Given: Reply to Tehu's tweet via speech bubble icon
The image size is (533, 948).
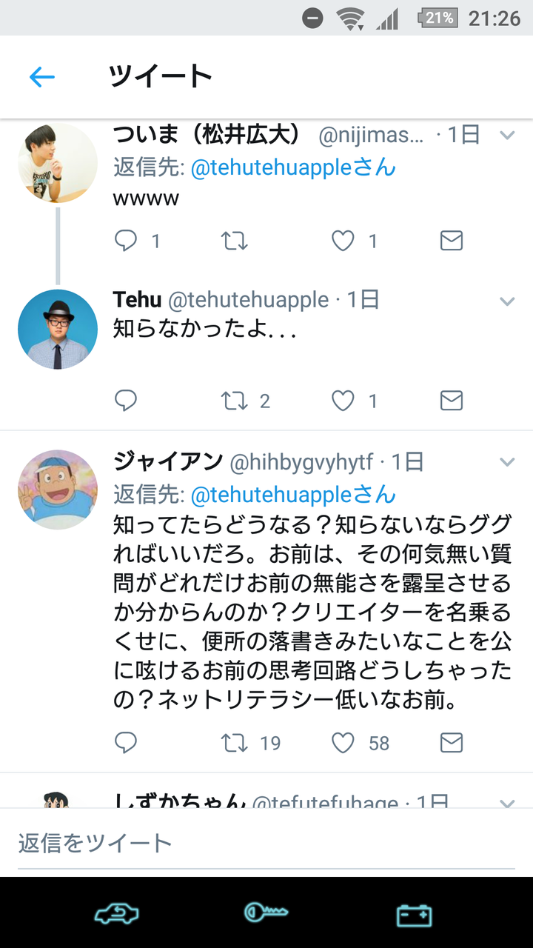Looking at the screenshot, I should (x=126, y=401).
